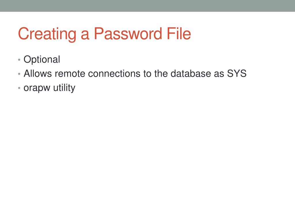Click the word 'utility' in third bullet
The width and height of the screenshot is (295, 221).
tap(64, 87)
